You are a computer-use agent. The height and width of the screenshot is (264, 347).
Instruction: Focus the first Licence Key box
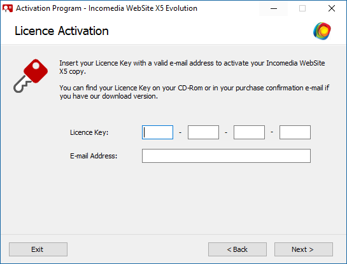coord(157,132)
